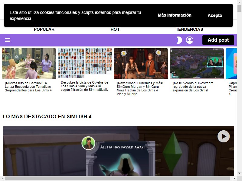Open the user account profile icon
This screenshot has width=242, height=181.
(x=190, y=40)
